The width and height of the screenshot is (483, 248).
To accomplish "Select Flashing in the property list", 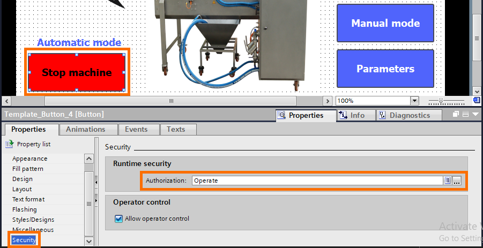I will tap(25, 209).
